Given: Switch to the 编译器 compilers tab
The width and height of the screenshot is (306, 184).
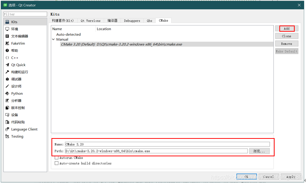Looking at the screenshot, I should point(112,21).
